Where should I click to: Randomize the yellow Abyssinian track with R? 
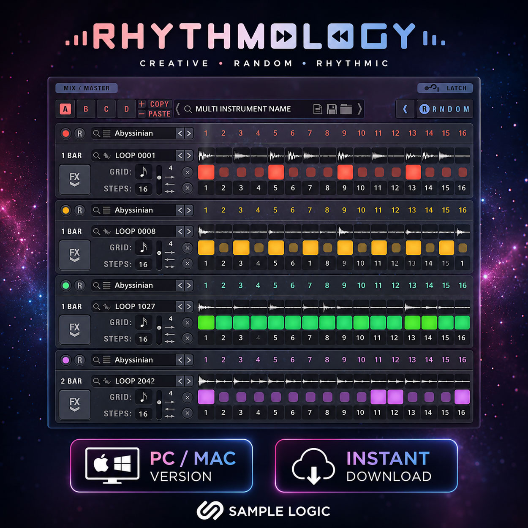(79, 210)
